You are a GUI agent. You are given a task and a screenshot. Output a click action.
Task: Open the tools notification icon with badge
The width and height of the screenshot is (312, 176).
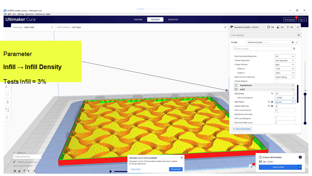point(252,167)
